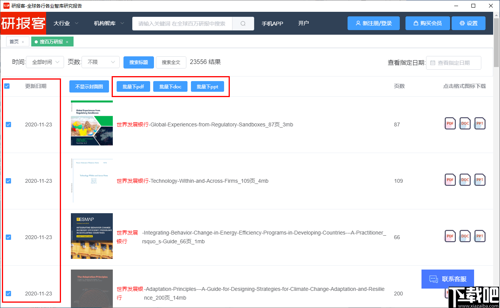This screenshot has width=500, height=308.
Task: Download PDF of Global-Experiences-from-Regulatory-Sandboxes report
Action: click(450, 124)
